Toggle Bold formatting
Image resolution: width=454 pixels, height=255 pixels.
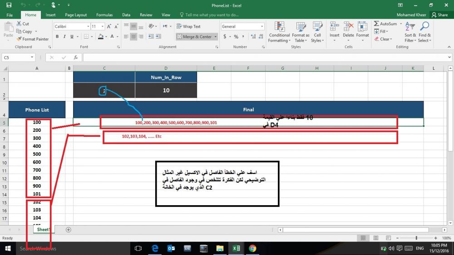(x=57, y=36)
